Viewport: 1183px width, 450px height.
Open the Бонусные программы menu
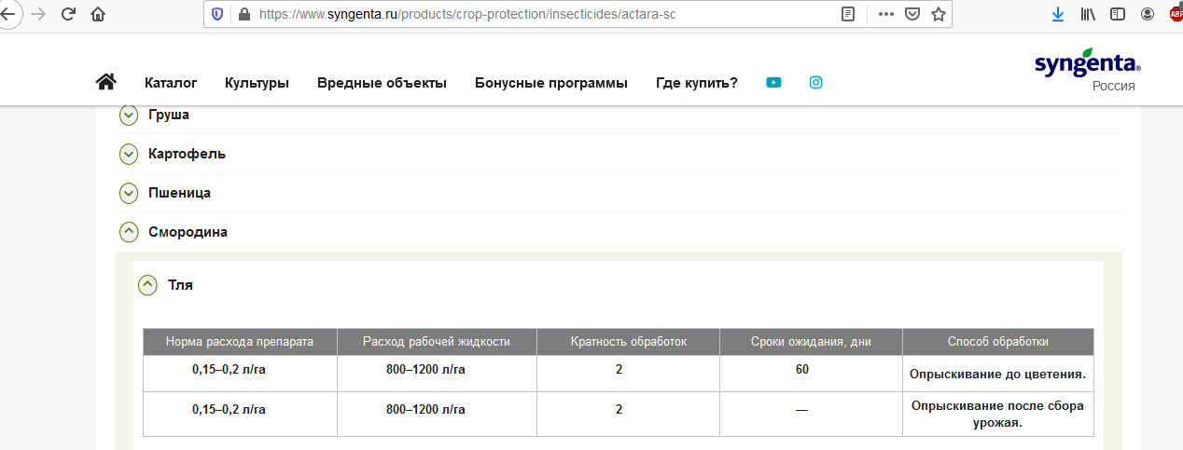pos(550,83)
